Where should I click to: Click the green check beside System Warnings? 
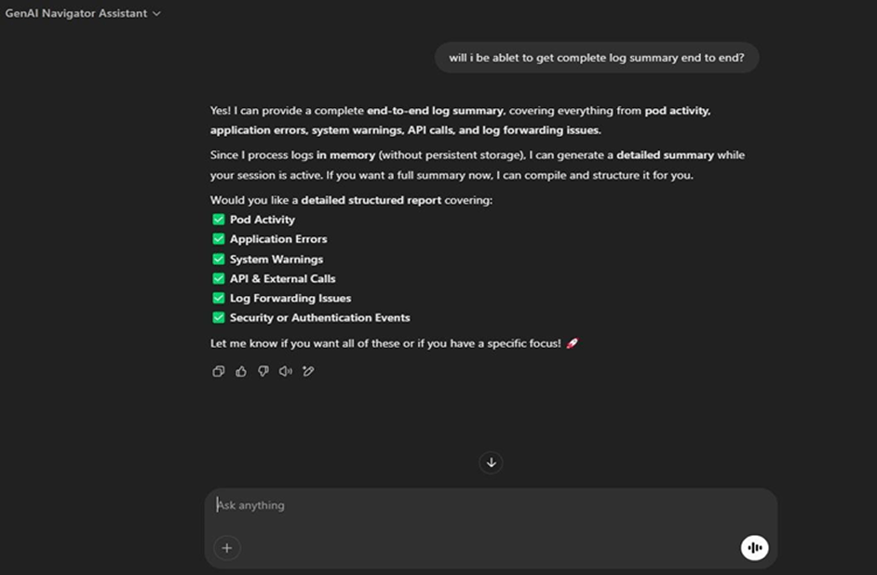pyautogui.click(x=218, y=259)
